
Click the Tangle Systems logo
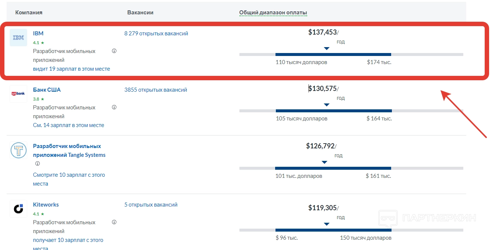[18, 150]
